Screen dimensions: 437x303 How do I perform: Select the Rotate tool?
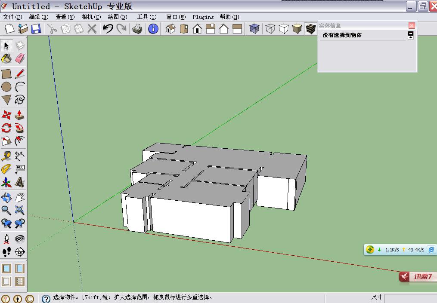tap(6, 128)
